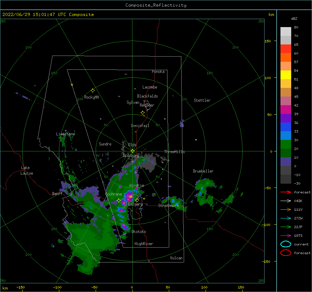Viewport: 312px width, 292px height.
Task: Click the red forecast arrow legend icon
Action: (x=286, y=192)
